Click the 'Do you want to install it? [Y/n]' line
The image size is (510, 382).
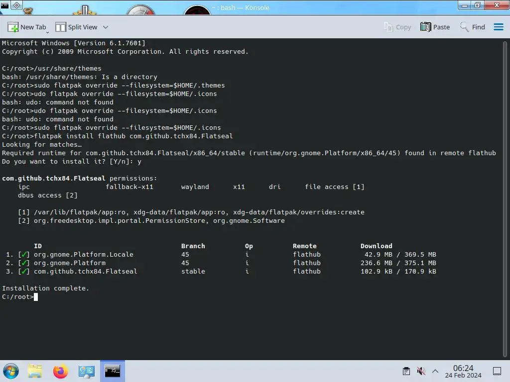[x=72, y=162]
